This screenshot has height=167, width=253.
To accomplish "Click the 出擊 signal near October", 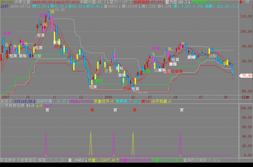I will 38,56.
